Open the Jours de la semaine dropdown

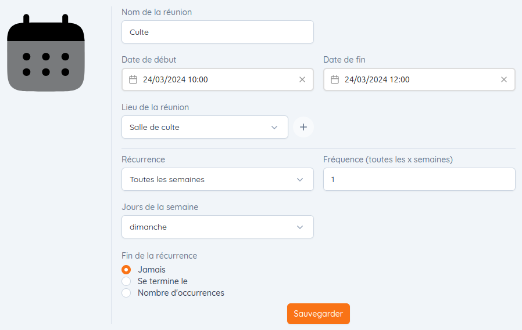218,227
